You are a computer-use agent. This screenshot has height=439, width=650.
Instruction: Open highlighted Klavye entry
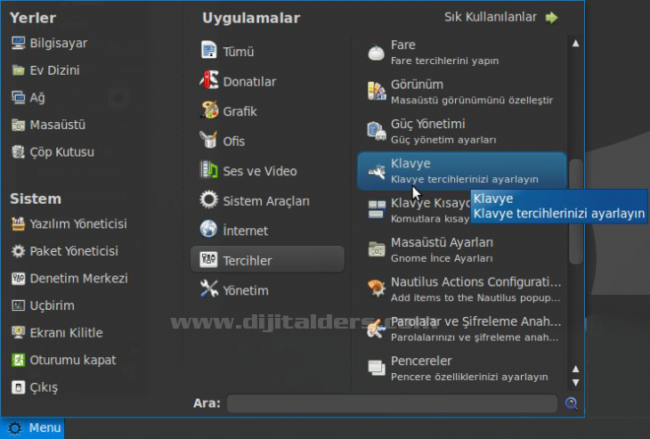(462, 171)
